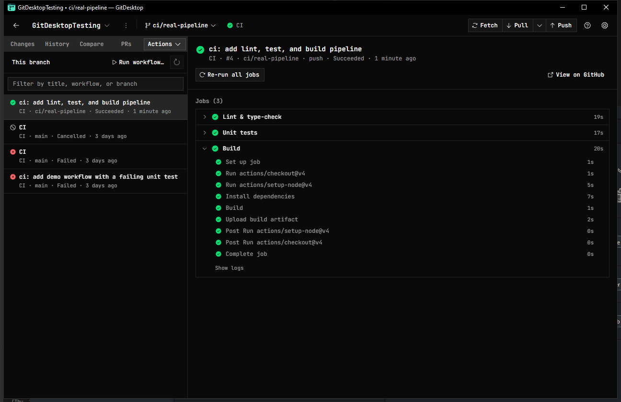
Task: Click the success icon beside Lint & type-check
Action: pos(215,117)
